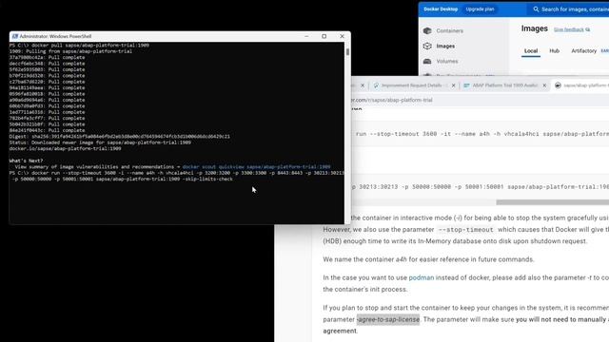This screenshot has width=609, height=342.
Task: Click PowerShell icon in terminal title bar
Action: click(15, 36)
